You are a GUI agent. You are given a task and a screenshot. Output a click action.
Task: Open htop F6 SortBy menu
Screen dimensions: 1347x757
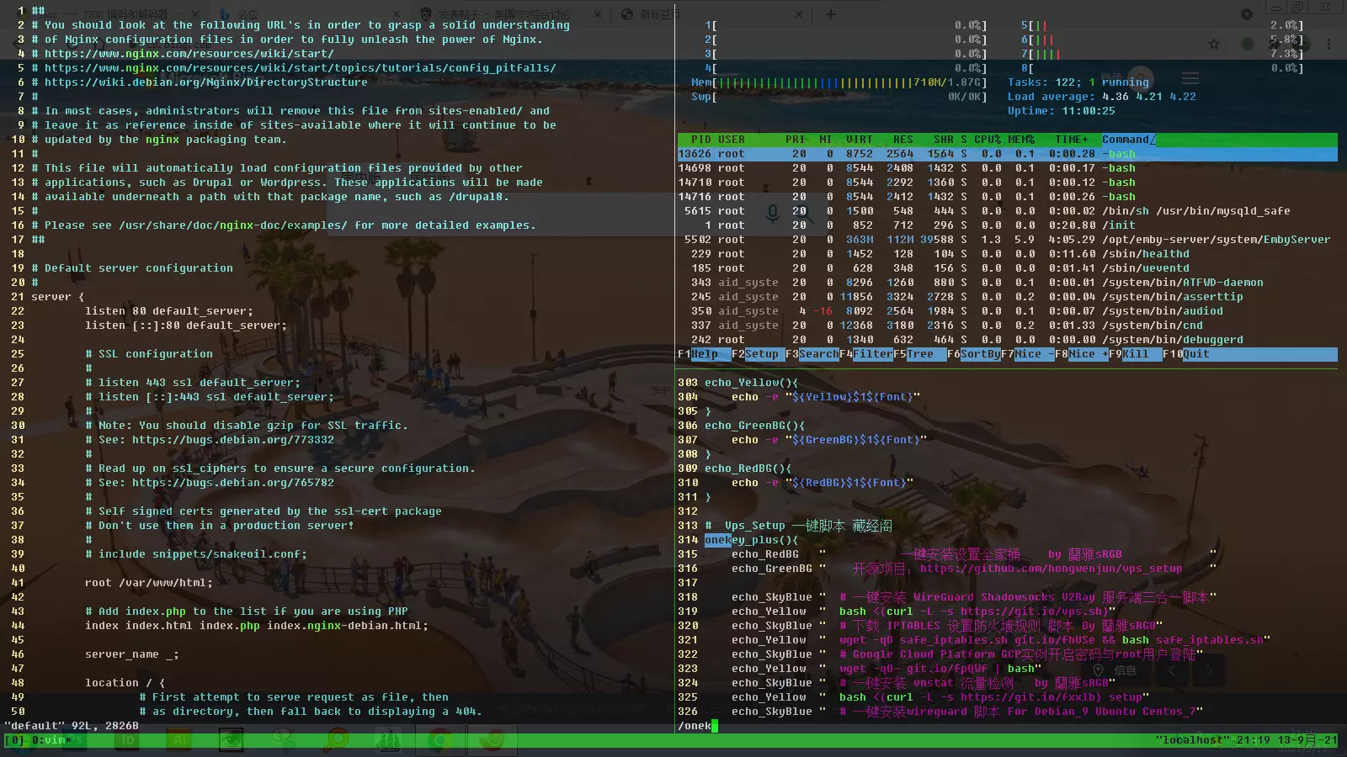(x=974, y=354)
